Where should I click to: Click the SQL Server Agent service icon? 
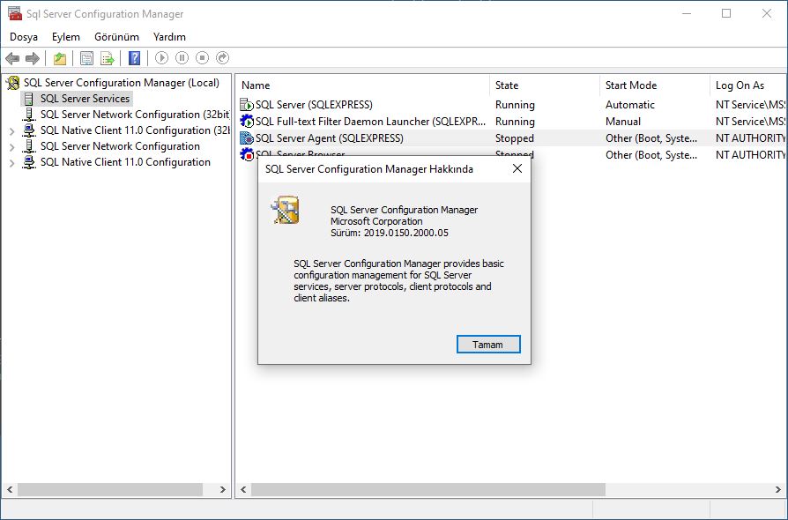(x=247, y=137)
